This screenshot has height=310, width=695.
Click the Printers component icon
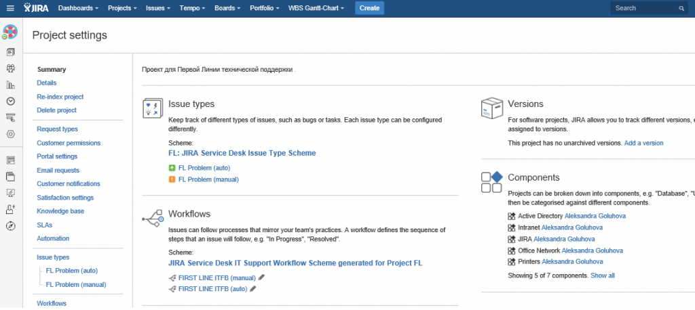(512, 261)
